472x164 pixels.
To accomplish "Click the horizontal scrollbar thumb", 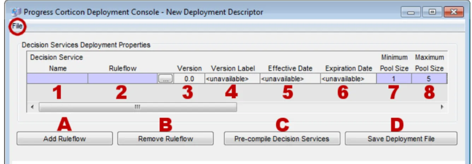I will pos(138,107).
